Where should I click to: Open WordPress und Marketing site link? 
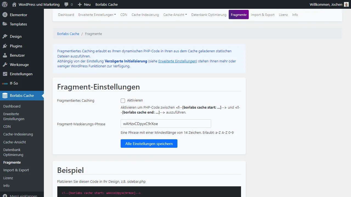coord(39,4)
